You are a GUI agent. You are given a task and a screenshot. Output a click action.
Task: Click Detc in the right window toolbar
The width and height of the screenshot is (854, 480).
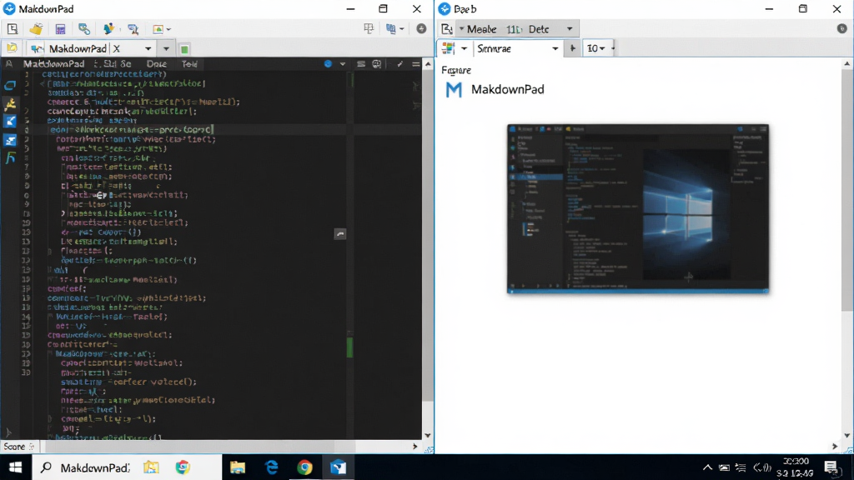point(539,29)
